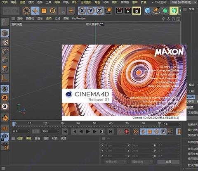Click the Locked Workplane padlock icon
The image size is (198, 171).
click(x=5, y=137)
